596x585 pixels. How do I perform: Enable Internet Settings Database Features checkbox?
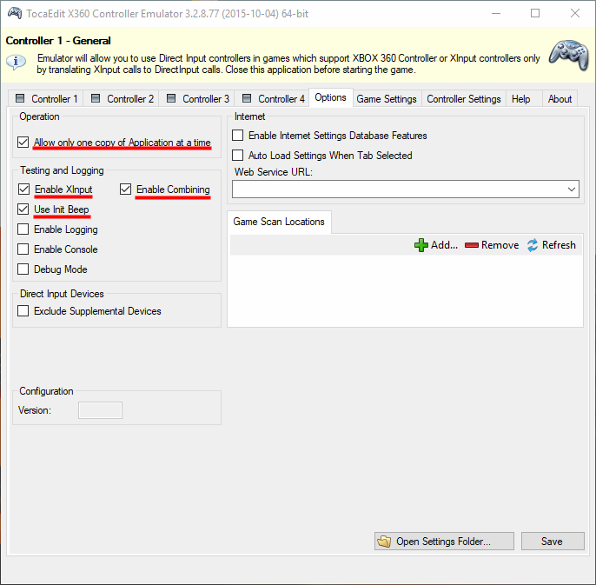tap(237, 136)
